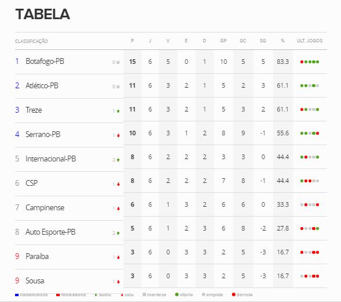This screenshot has width=341, height=302.
Task: Open the Botafogo-PB team link
Action: coord(45,61)
